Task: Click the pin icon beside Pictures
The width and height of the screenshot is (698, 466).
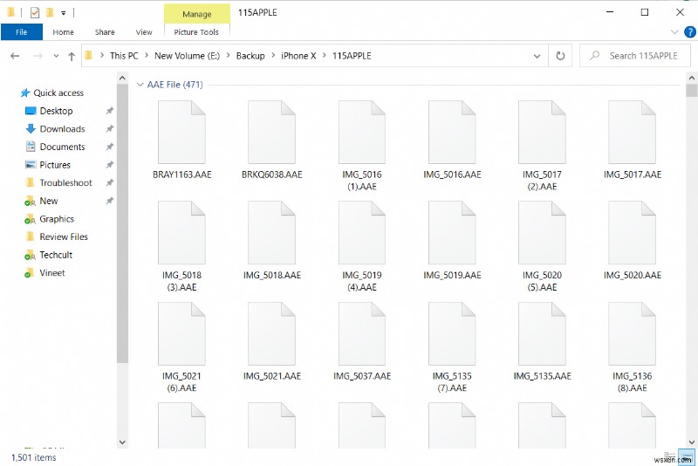Action: (110, 165)
